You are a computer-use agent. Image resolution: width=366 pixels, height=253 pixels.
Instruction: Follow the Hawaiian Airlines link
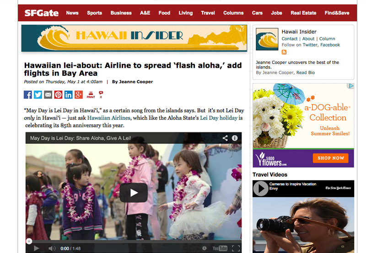(109, 118)
